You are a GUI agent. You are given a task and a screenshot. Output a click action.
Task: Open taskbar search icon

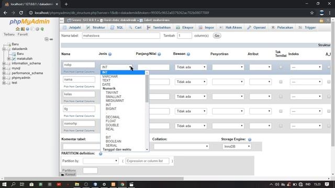pyautogui.click(x=13, y=184)
